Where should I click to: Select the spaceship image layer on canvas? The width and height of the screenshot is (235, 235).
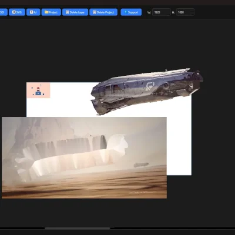[146, 91]
